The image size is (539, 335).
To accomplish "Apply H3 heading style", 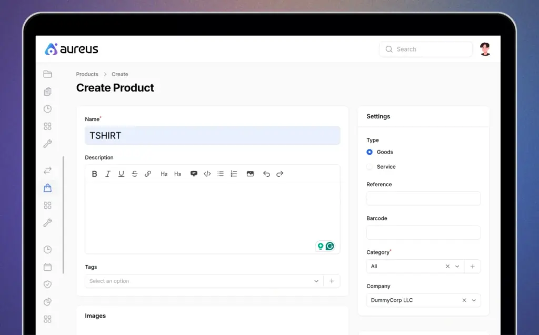I will pos(177,174).
